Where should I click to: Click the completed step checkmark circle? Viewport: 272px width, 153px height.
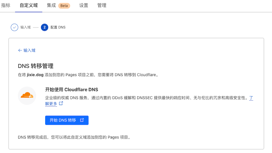(14, 27)
